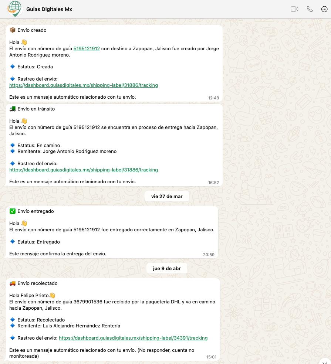The image size is (331, 364).
Task: Click the waving hand emoji in Envío creado message
Action: pyautogui.click(x=24, y=42)
